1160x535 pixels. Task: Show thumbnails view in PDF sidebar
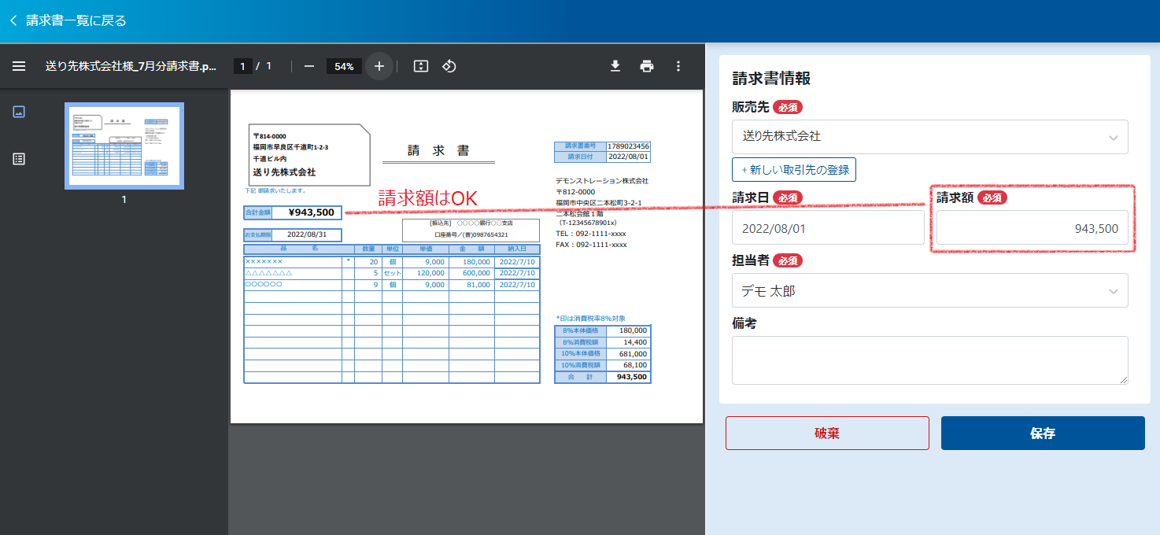coord(19,112)
